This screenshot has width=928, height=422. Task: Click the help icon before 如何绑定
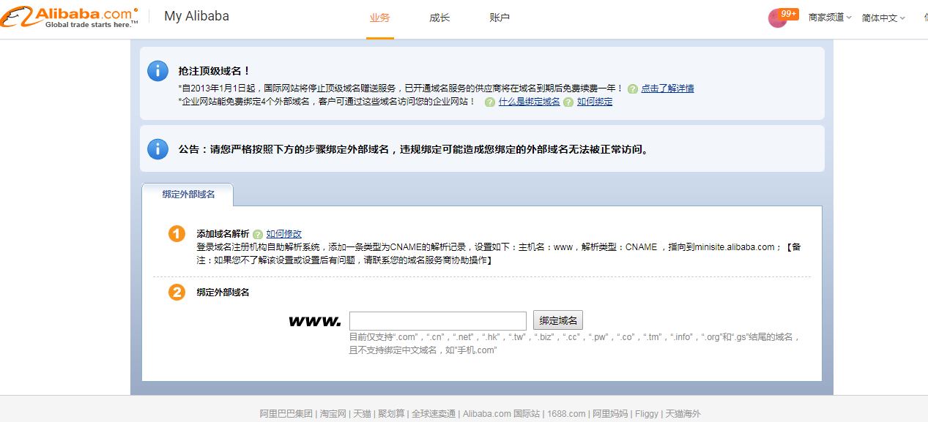tap(568, 102)
